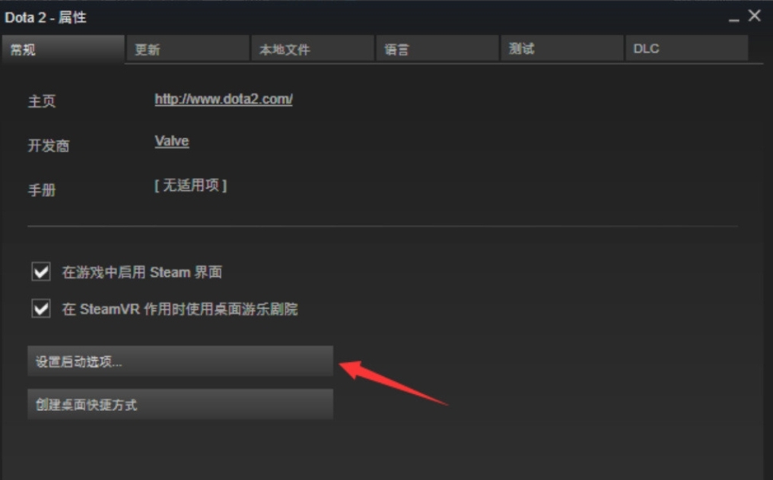The height and width of the screenshot is (480, 773).
Task: Switch to the DLC tab
Action: tap(686, 49)
